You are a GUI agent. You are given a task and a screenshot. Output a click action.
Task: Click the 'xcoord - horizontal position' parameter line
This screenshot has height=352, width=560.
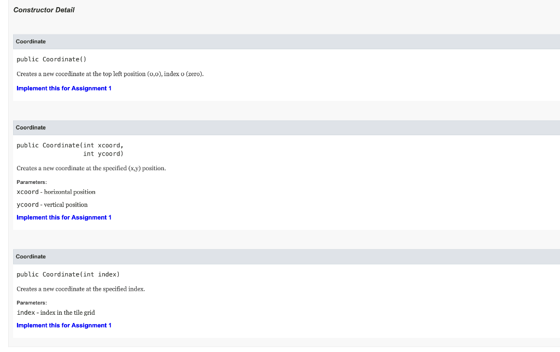click(56, 192)
